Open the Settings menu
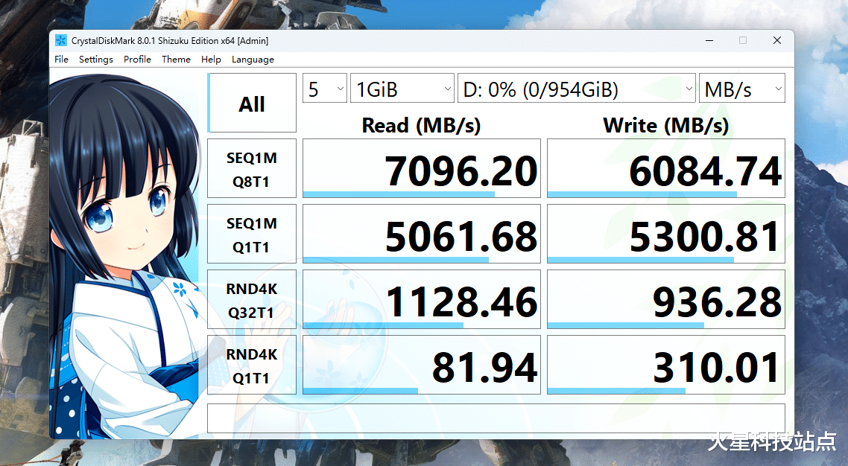The width and height of the screenshot is (848, 466). point(95,60)
